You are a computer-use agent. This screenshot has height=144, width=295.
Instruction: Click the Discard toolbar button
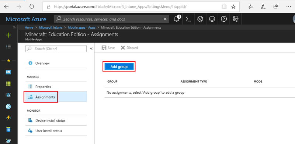click(x=129, y=48)
